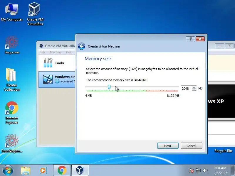Minimize the VirtualBox Manager window
The height and width of the screenshot is (176, 235).
(219, 46)
